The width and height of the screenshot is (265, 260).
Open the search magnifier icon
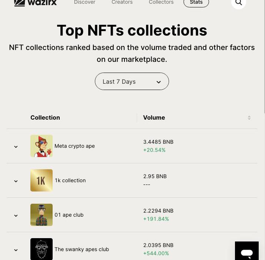239,3
